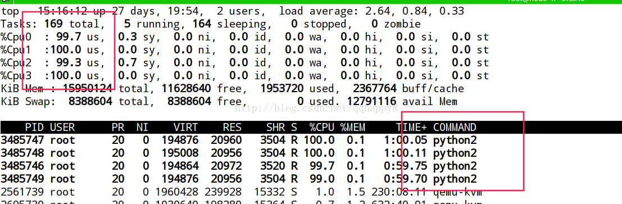Select the 0.3 sy value for Cpu0
Viewport: 622px width, 204px height.
(x=137, y=37)
